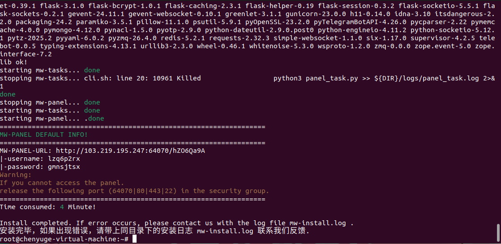
Task: Place cursor at the root shell prompt block
Action: point(134,239)
